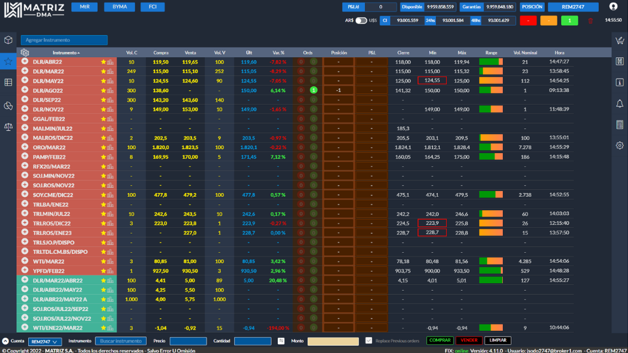Image resolution: width=628 pixels, height=353 pixels.
Task: Toggle currency switch between AR$ and U$S
Action: (x=361, y=20)
